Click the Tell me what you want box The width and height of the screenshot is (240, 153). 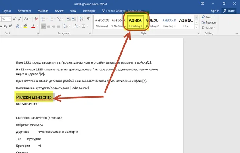[x=122, y=11]
